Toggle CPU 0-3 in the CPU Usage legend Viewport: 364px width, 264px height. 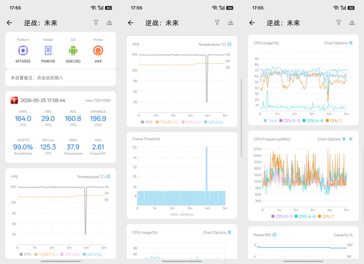tap(289, 121)
